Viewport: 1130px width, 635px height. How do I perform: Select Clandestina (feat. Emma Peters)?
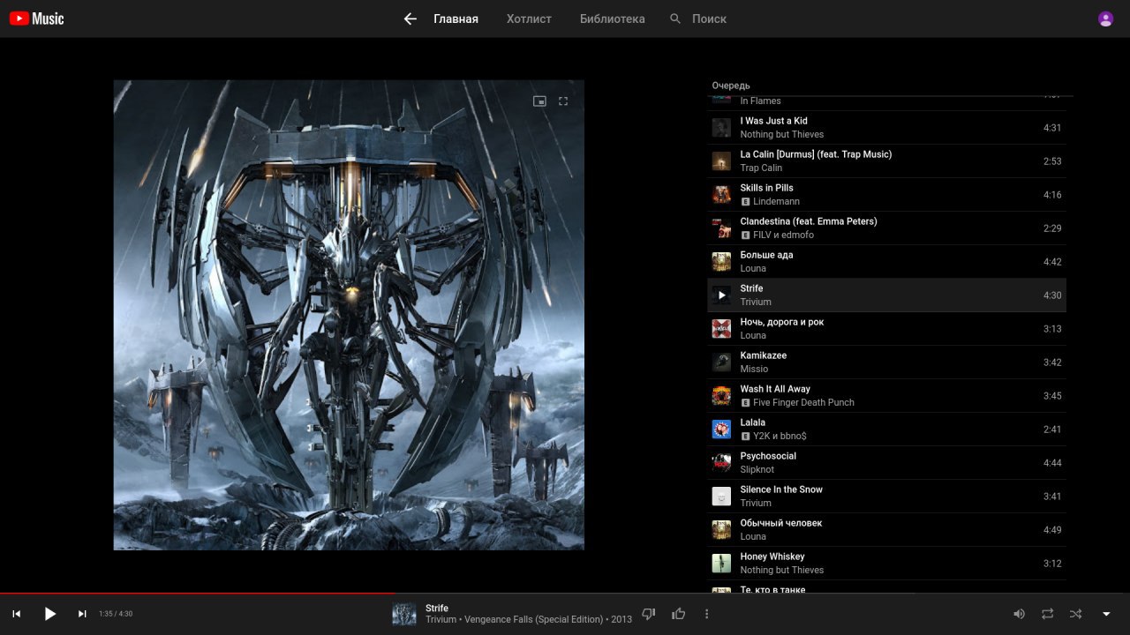pos(809,221)
